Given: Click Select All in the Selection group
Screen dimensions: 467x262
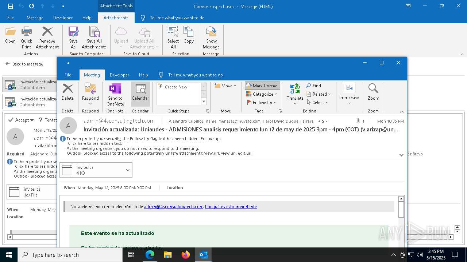Looking at the screenshot, I should click(x=173, y=37).
